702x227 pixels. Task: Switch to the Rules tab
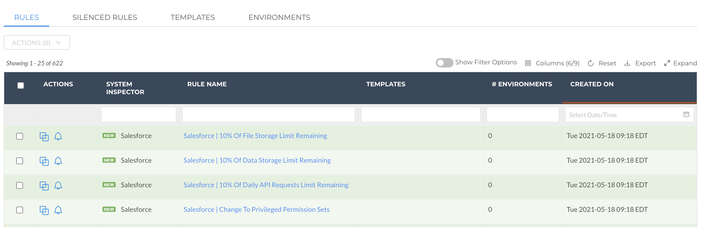[x=26, y=18]
